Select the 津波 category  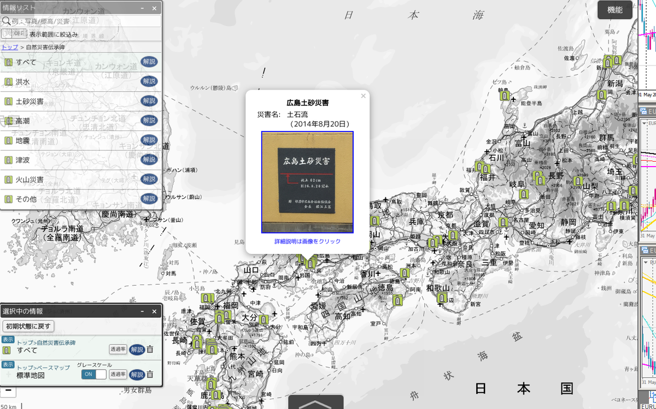point(23,160)
